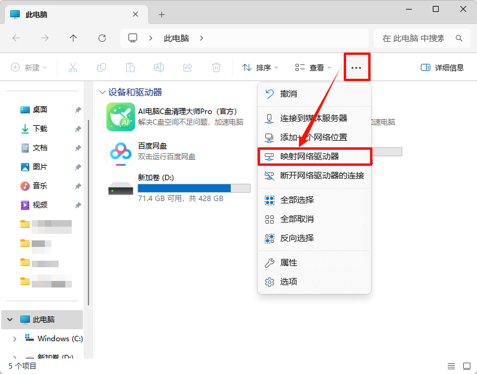This screenshot has width=477, height=374.
Task: Choose 选项 menu entry
Action: click(314, 282)
